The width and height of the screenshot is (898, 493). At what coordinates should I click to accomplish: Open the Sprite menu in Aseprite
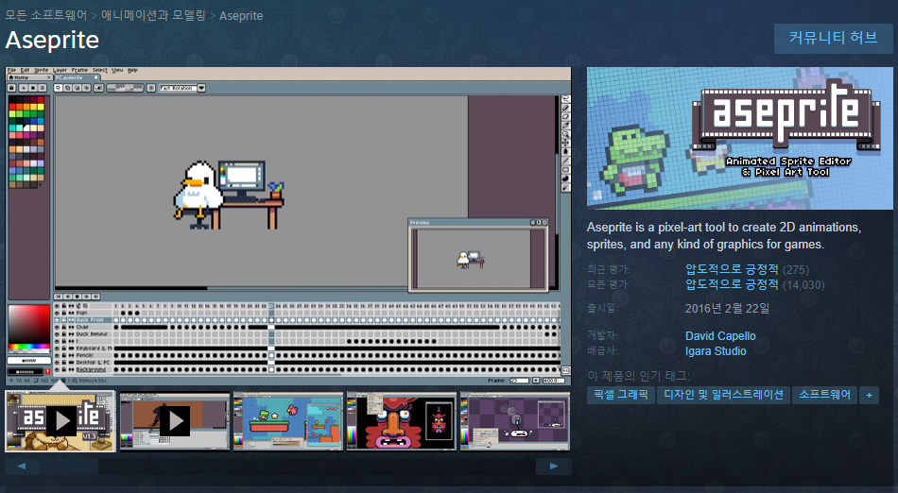[x=42, y=70]
